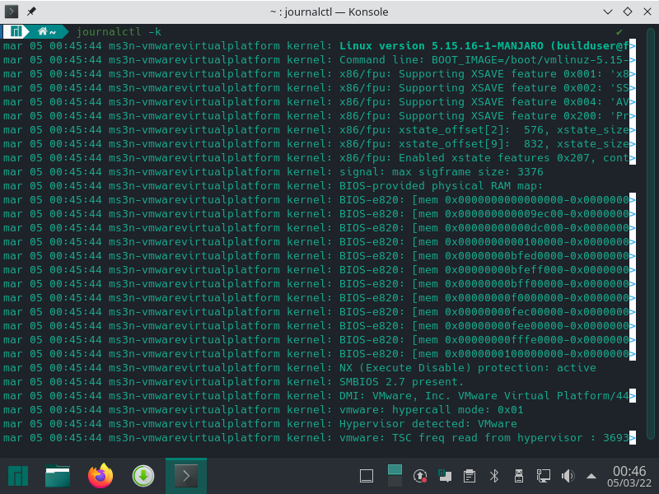Click 'XSAVE feature 0x001' log line
The height and width of the screenshot is (494, 659).
pos(319,74)
